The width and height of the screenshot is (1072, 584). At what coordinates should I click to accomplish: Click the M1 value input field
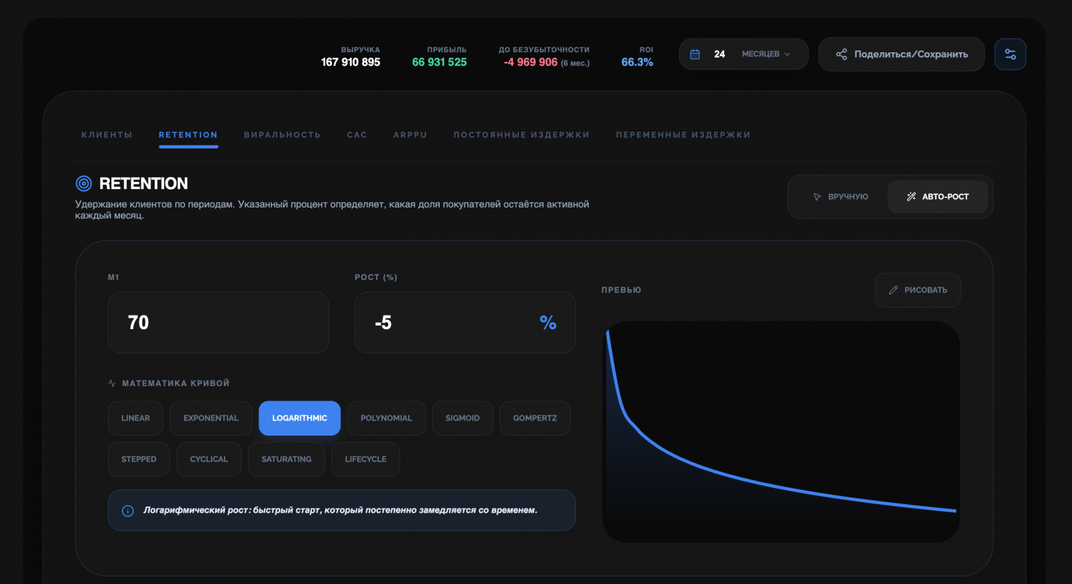[x=218, y=322]
